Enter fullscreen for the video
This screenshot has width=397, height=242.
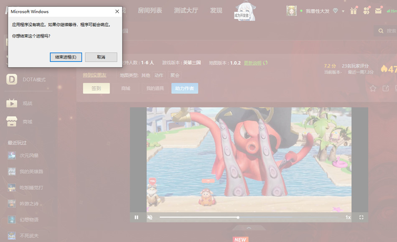tap(361, 217)
